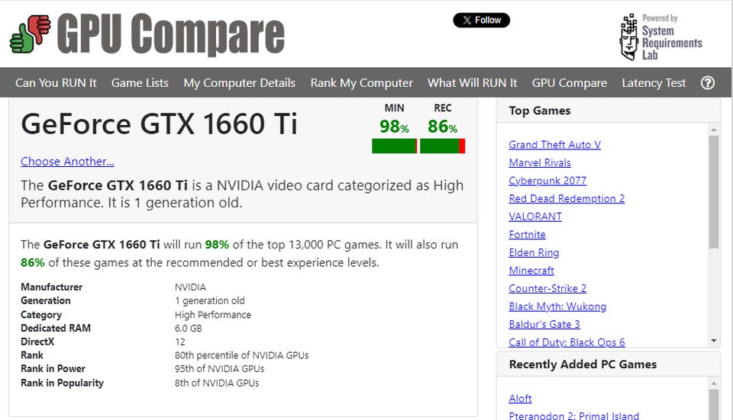This screenshot has height=420, width=733.
Task: Open Counter-Strike 2 link
Action: pyautogui.click(x=547, y=288)
